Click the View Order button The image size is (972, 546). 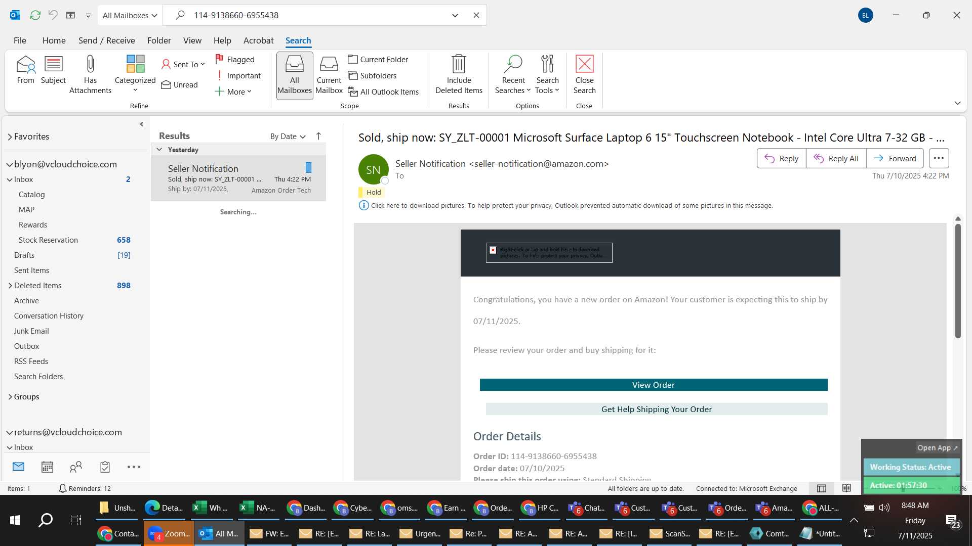click(x=653, y=385)
